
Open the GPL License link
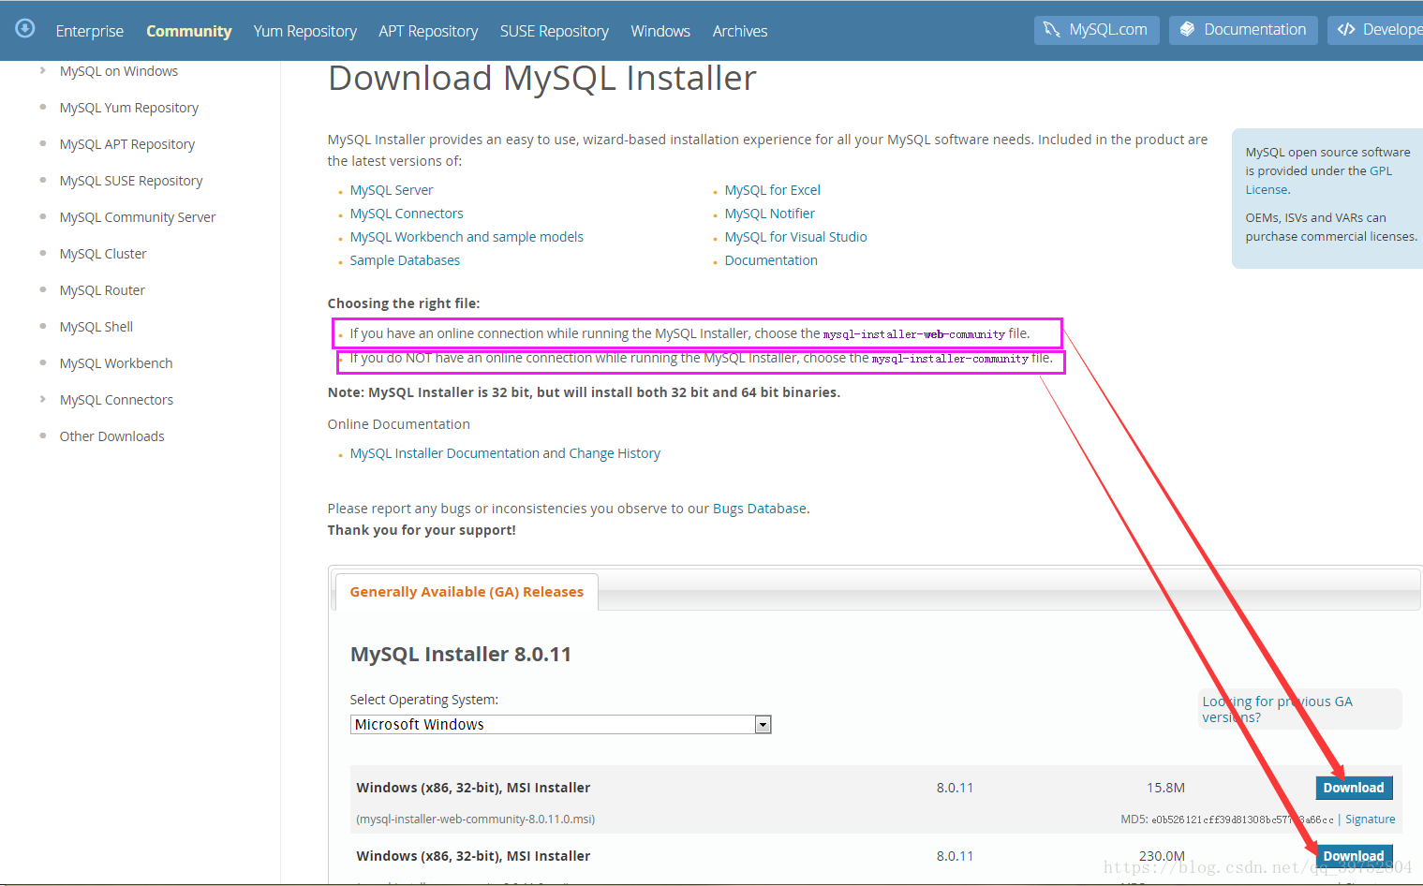pyautogui.click(x=1318, y=180)
